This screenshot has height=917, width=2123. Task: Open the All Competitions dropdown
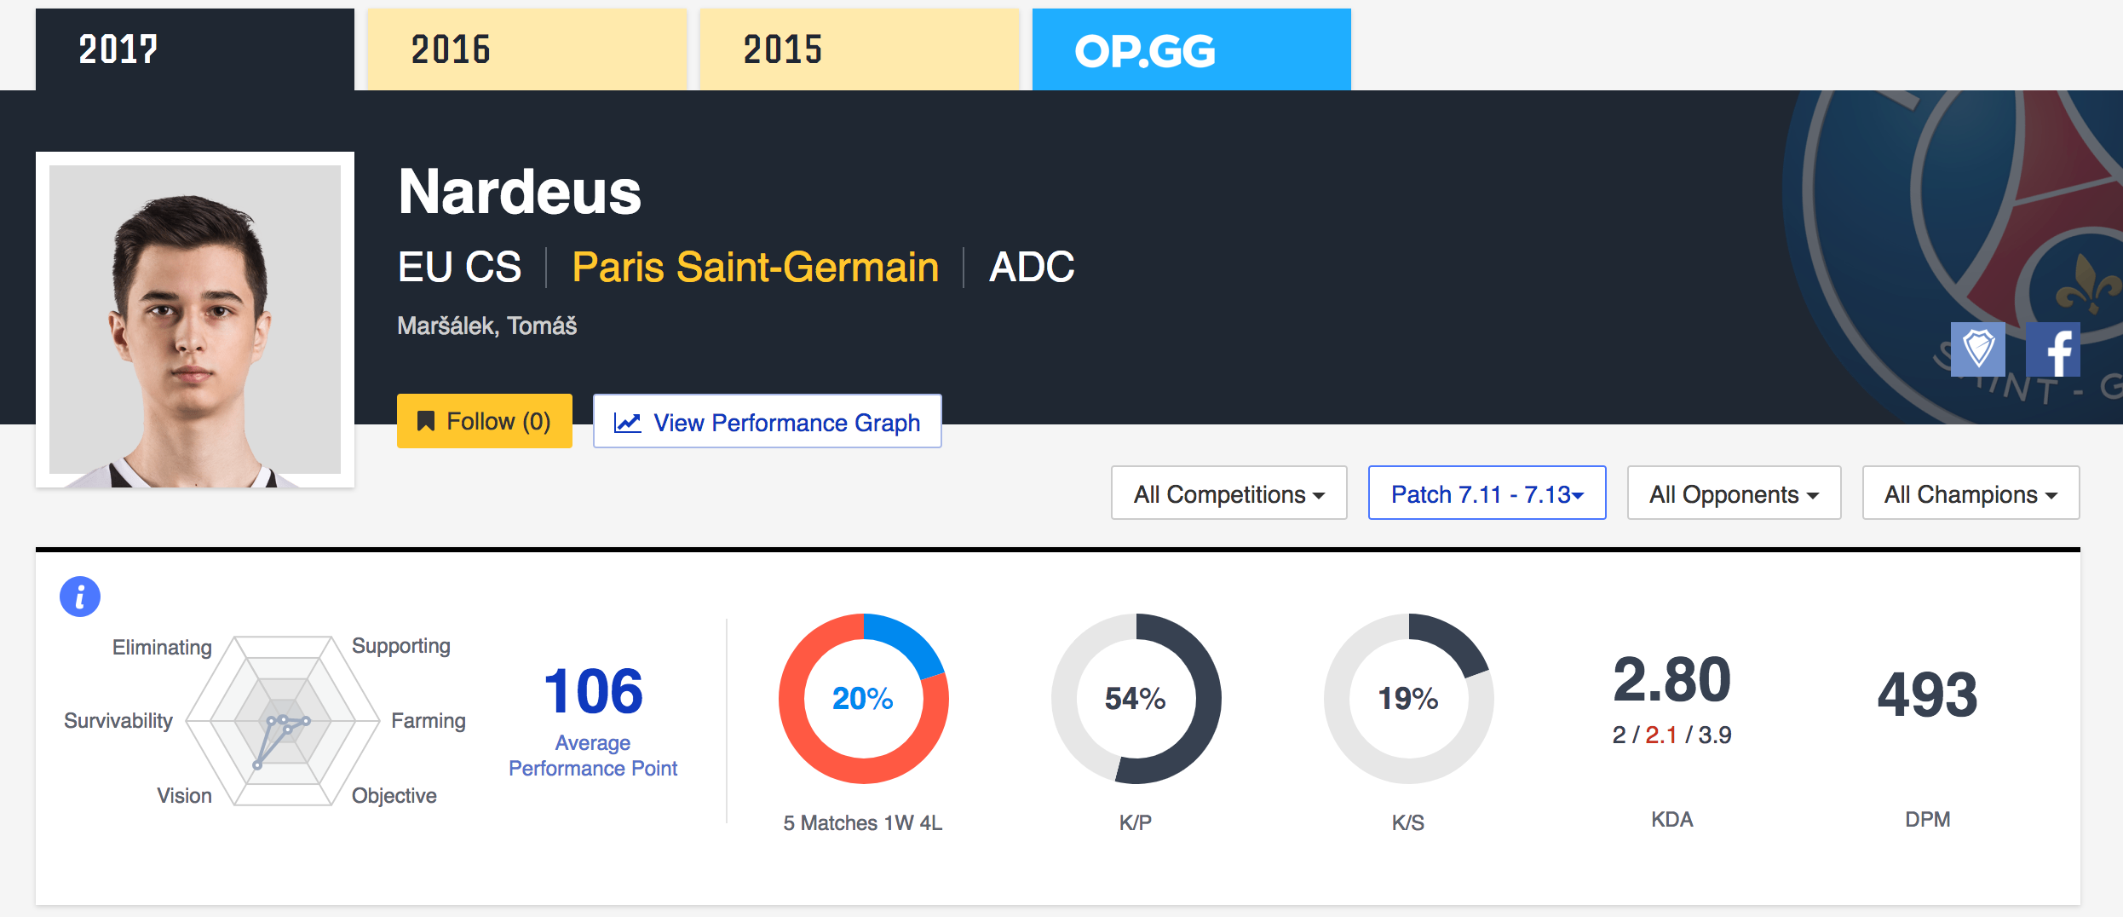1228,493
